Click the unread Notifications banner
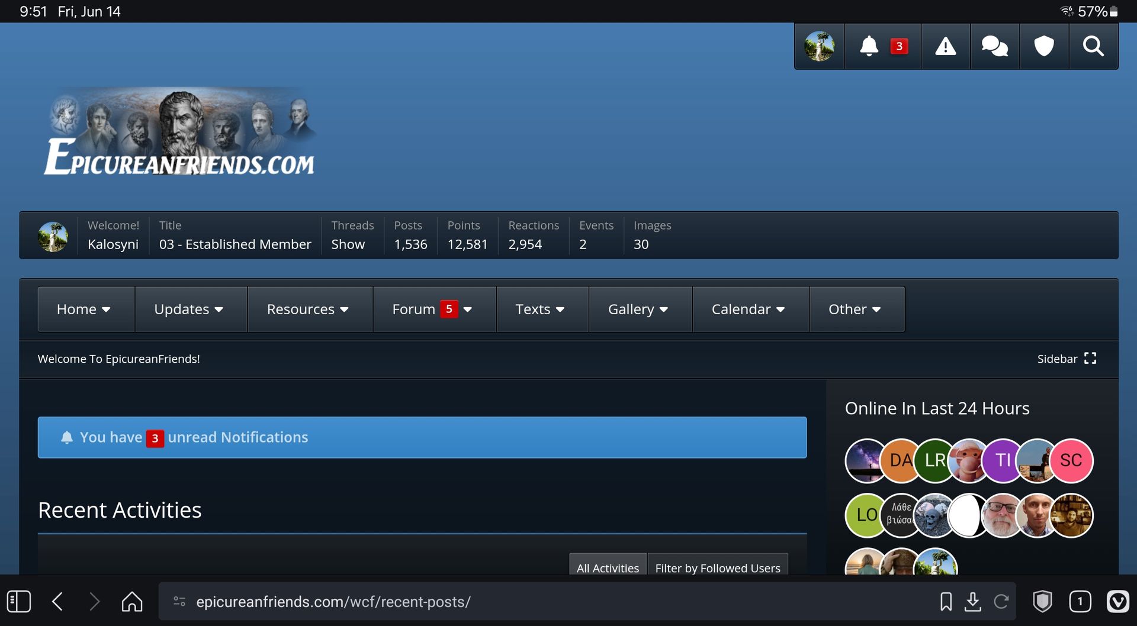 pos(422,437)
